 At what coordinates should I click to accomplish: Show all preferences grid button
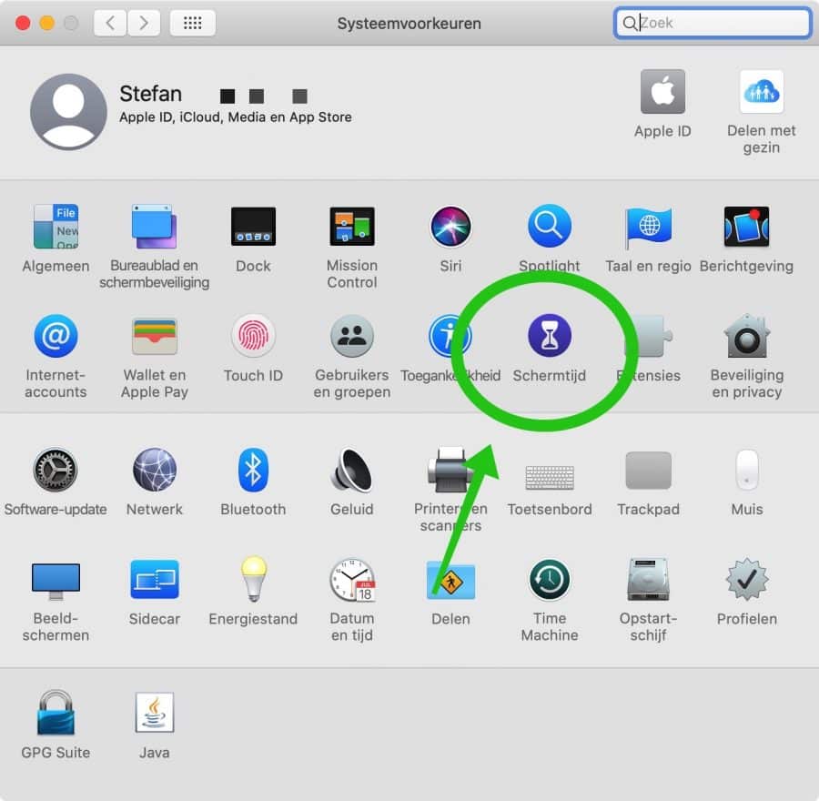point(193,23)
